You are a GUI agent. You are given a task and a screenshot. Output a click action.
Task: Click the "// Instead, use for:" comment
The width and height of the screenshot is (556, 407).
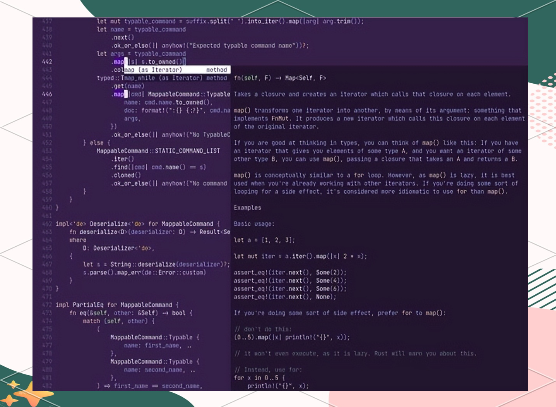coord(268,370)
